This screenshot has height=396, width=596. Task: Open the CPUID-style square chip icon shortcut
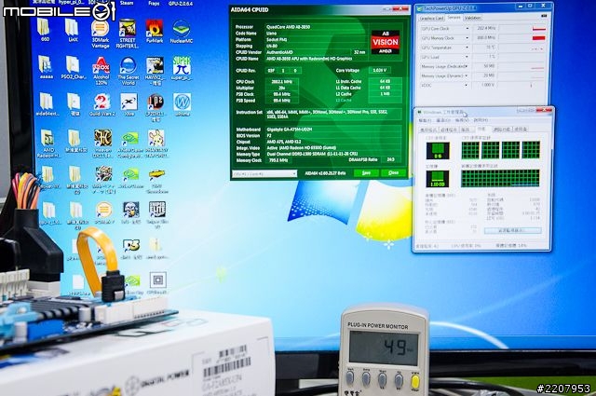[x=157, y=284]
